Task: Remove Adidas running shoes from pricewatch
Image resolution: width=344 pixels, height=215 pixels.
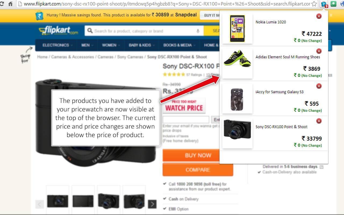Action: pos(319,51)
